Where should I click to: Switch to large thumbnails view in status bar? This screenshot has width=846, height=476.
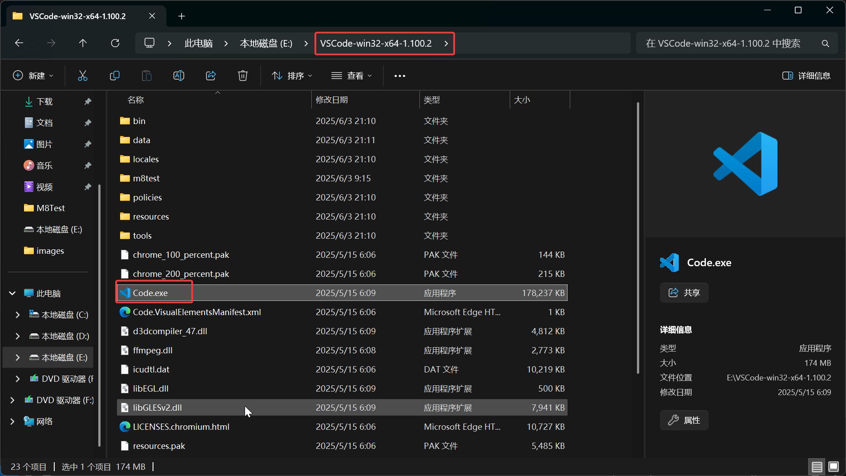pyautogui.click(x=834, y=467)
